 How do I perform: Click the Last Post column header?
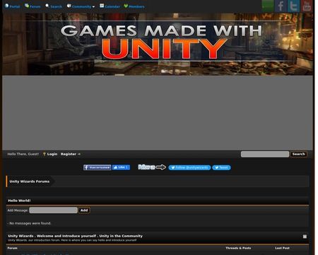(282, 248)
